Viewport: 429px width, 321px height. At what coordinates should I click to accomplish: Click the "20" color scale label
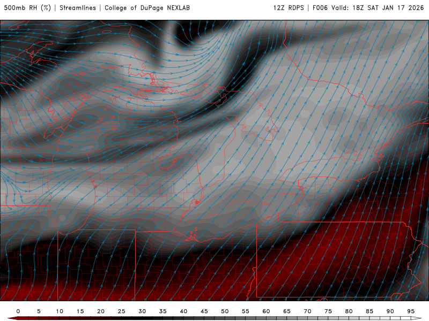pos(101,311)
